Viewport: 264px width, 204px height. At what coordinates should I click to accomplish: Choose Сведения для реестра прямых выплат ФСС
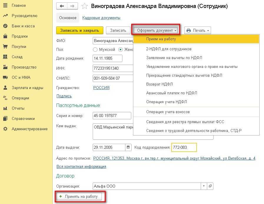196,122
